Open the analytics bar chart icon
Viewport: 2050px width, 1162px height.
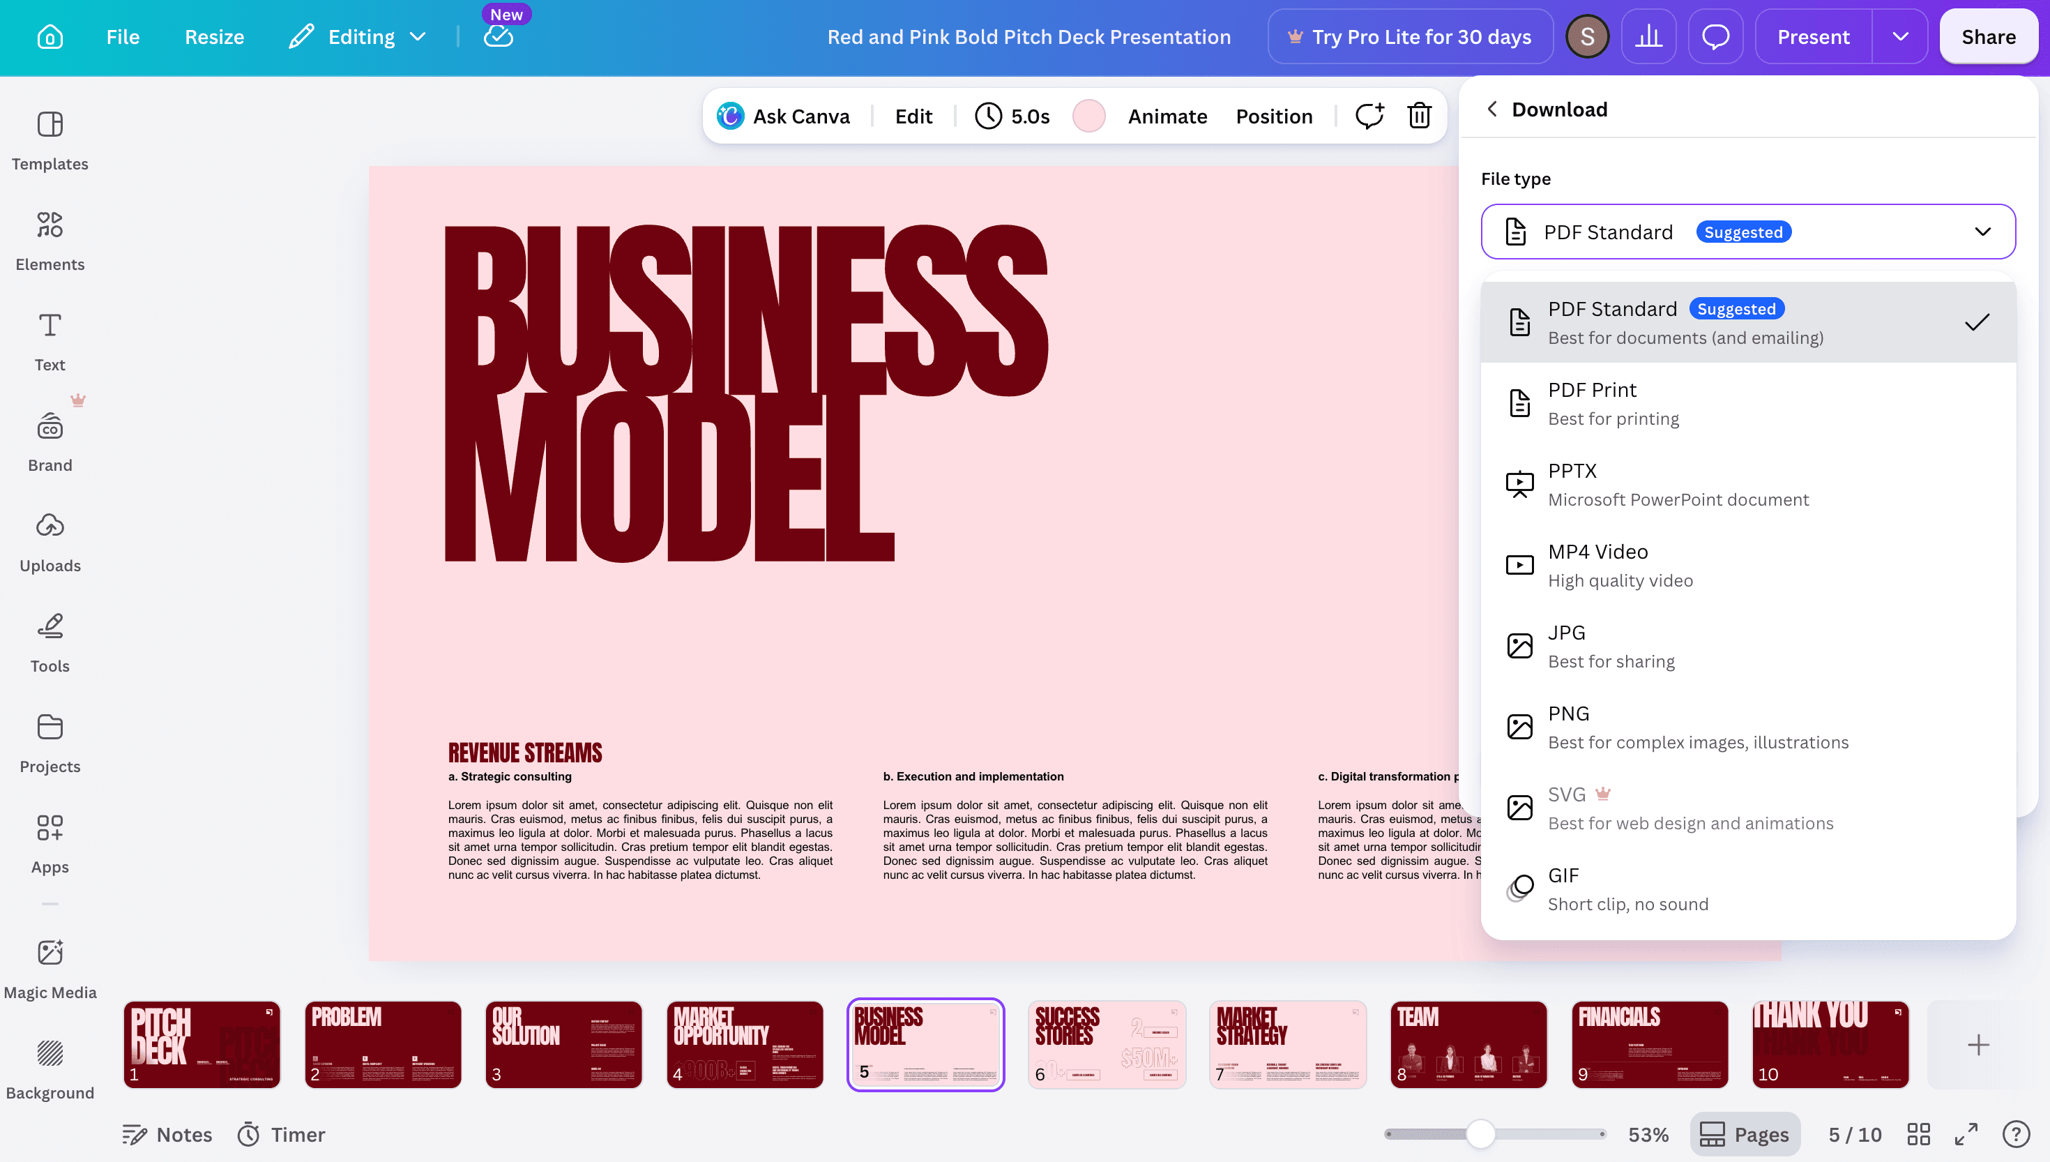tap(1648, 37)
